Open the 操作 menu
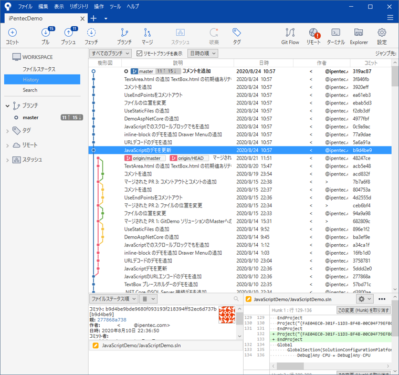 [x=99, y=6]
